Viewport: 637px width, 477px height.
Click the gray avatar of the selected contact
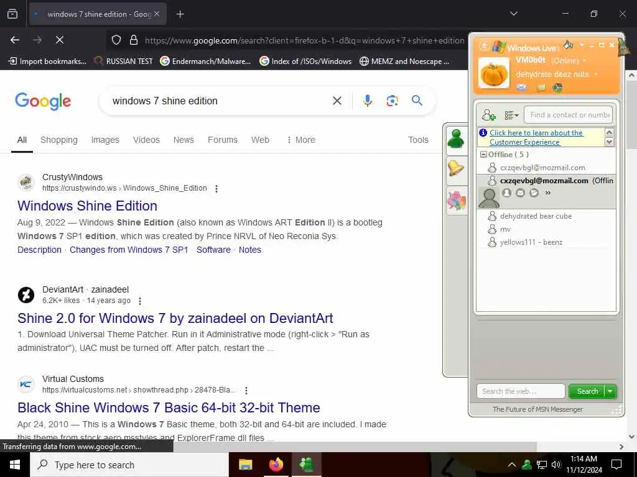[489, 198]
